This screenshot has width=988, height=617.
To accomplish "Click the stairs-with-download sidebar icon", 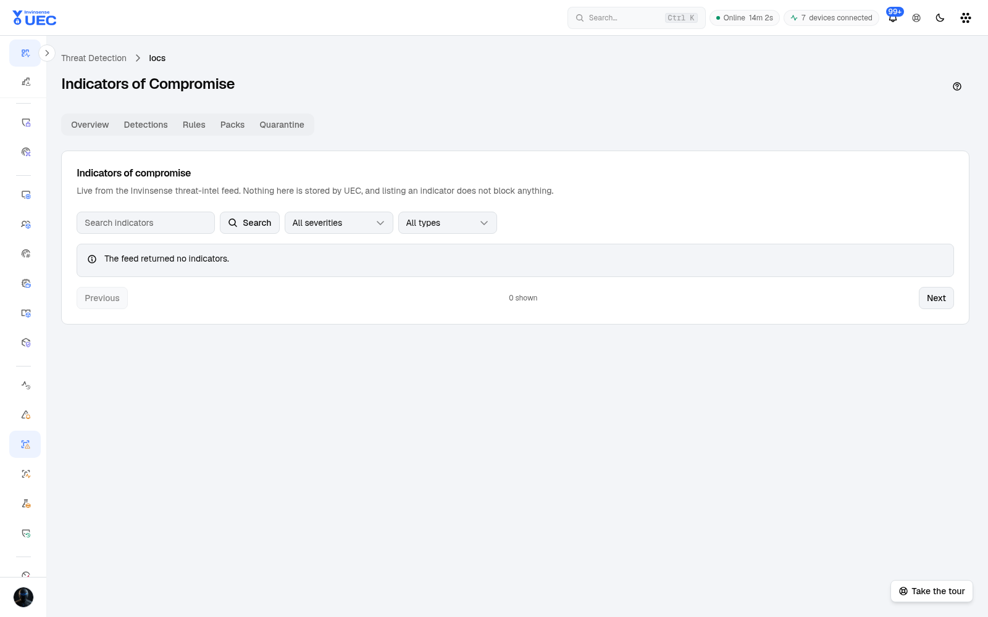I will click(x=25, y=81).
